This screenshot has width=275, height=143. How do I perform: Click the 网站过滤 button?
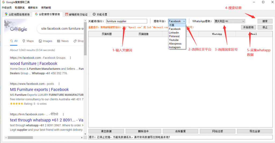pyautogui.click(x=218, y=131)
